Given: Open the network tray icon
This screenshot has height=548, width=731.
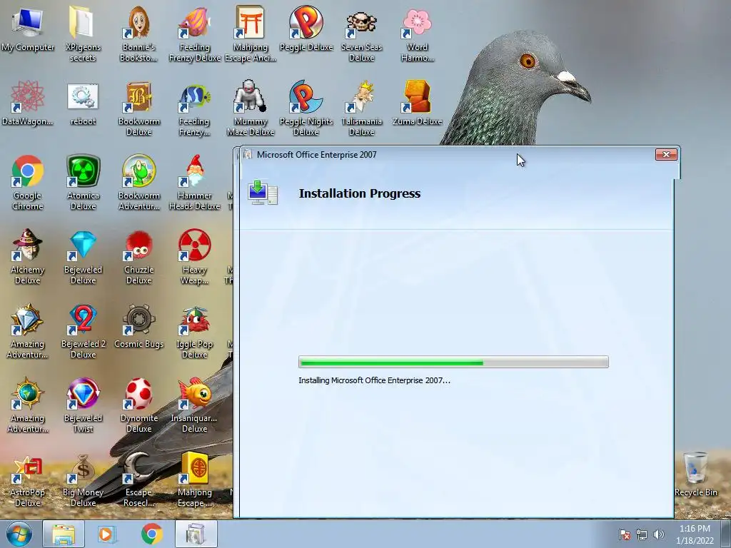Looking at the screenshot, I should coord(642,534).
